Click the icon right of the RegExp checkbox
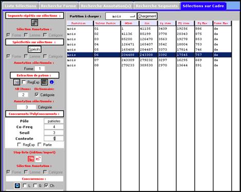Screen dimensions: 241x192 (x=44, y=82)
